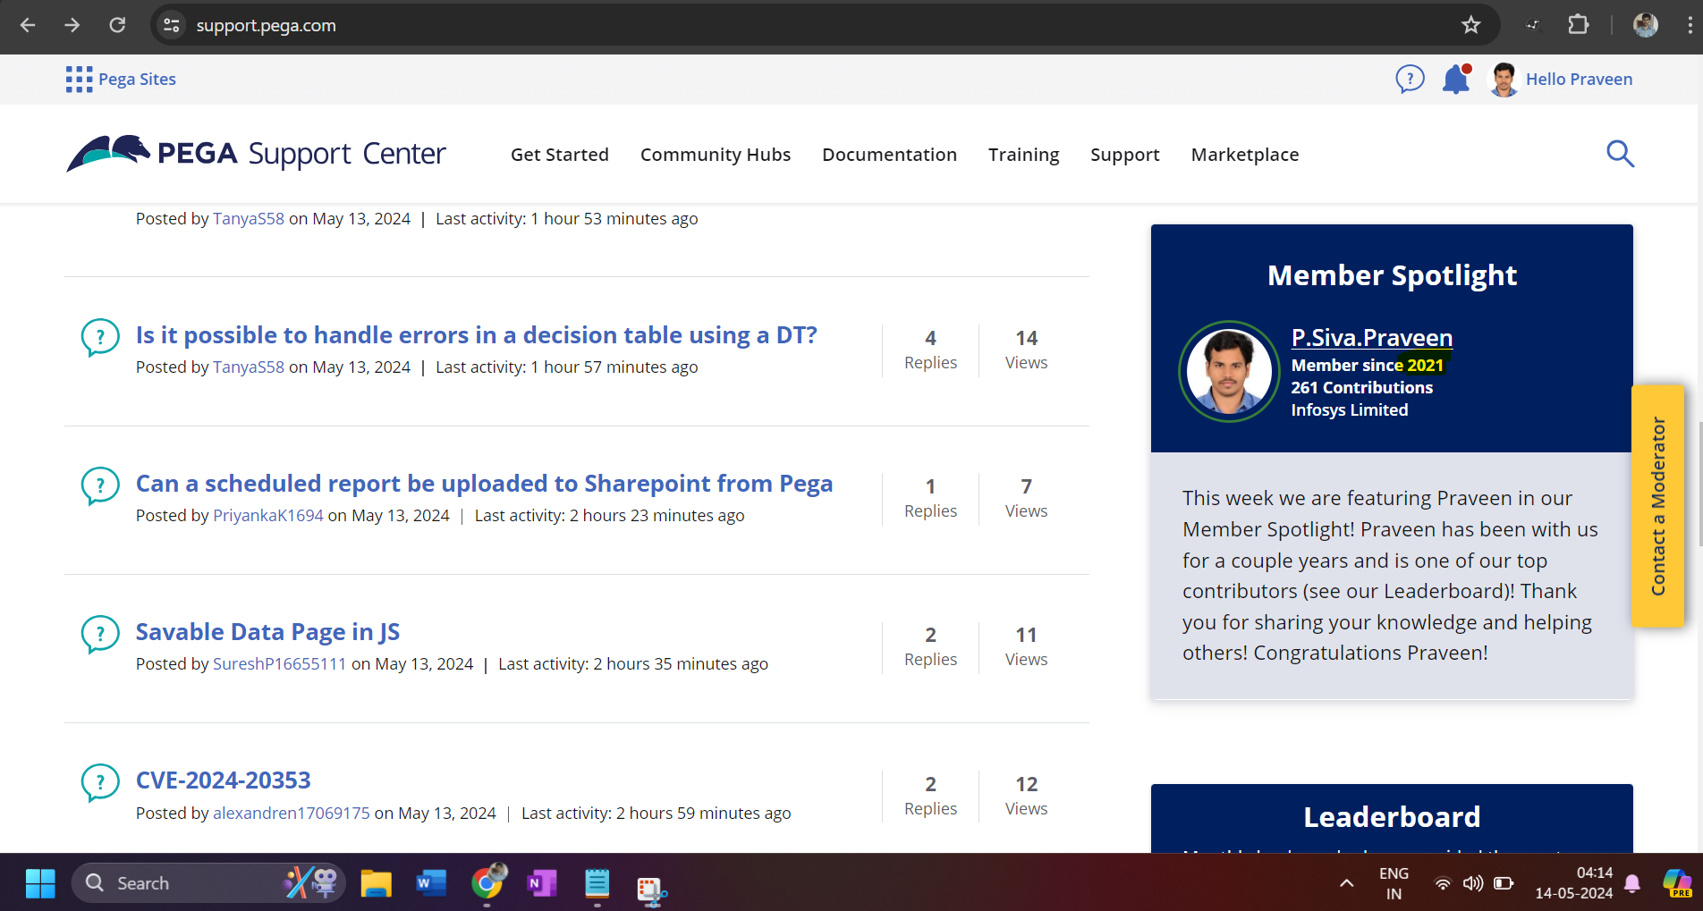
Task: Show hidden system tray icons chevron
Action: tap(1346, 883)
